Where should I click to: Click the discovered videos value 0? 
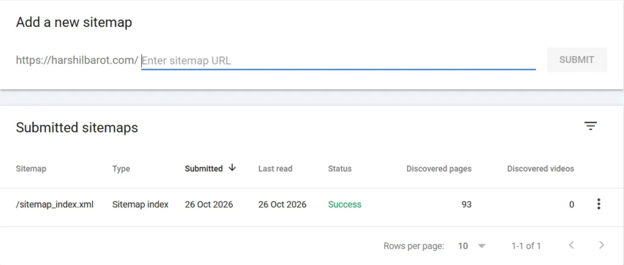tap(572, 205)
